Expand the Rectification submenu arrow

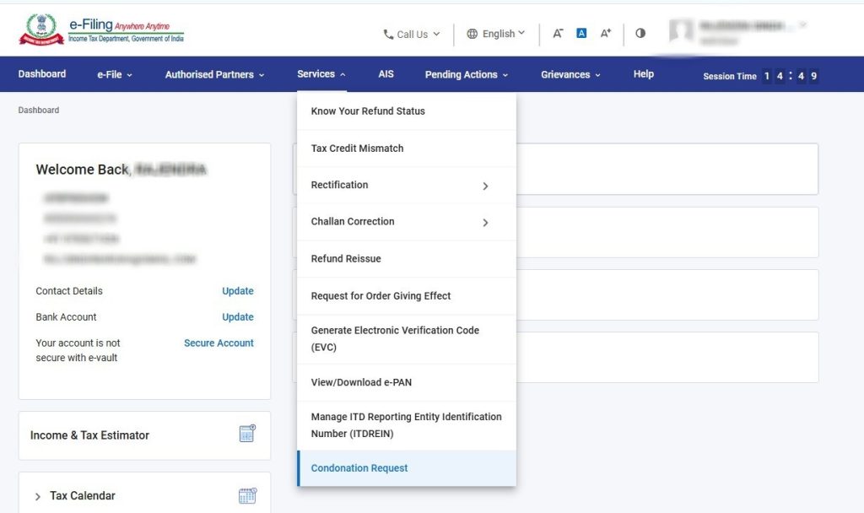point(485,186)
